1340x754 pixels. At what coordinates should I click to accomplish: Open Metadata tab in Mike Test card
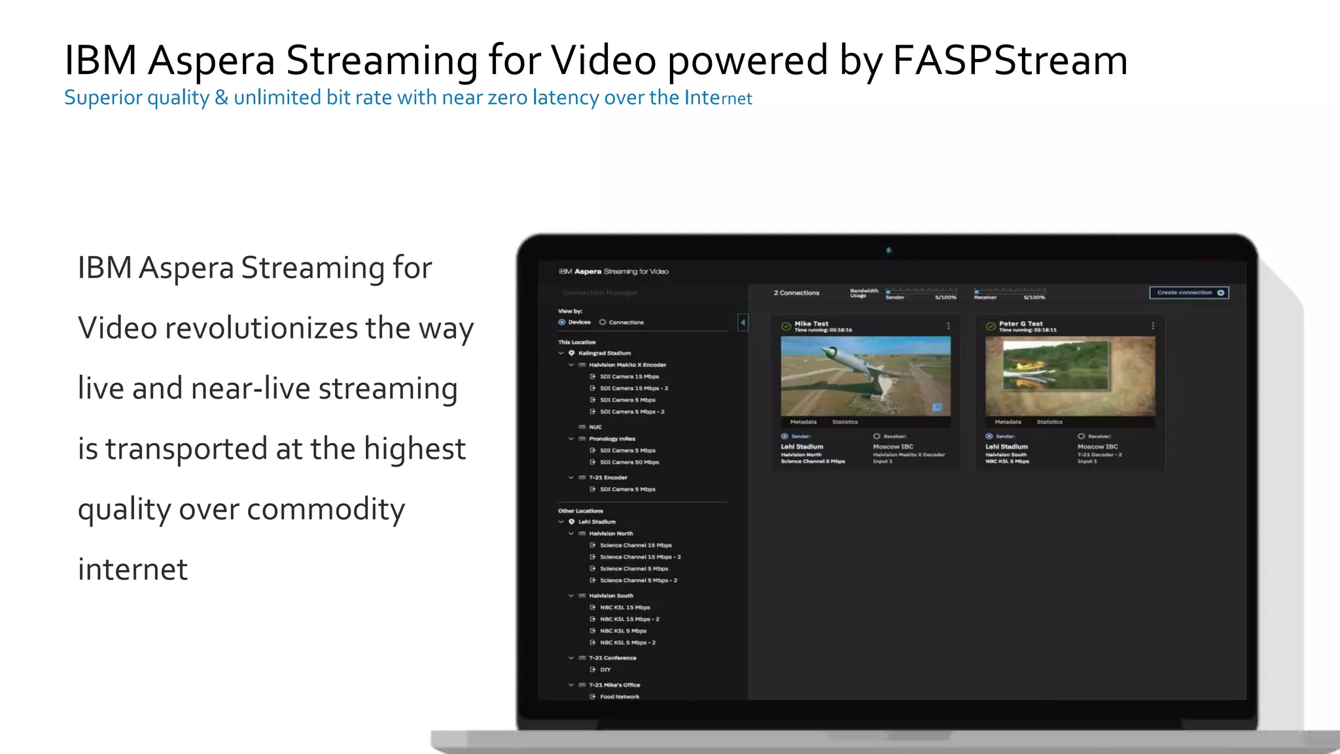tap(803, 422)
